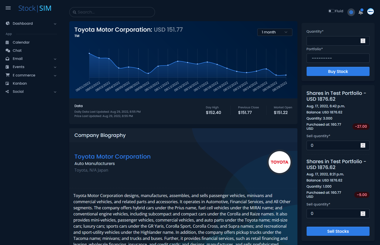Expand the Events submenu chevron
Screen dimensions: 380x245
click(55, 67)
